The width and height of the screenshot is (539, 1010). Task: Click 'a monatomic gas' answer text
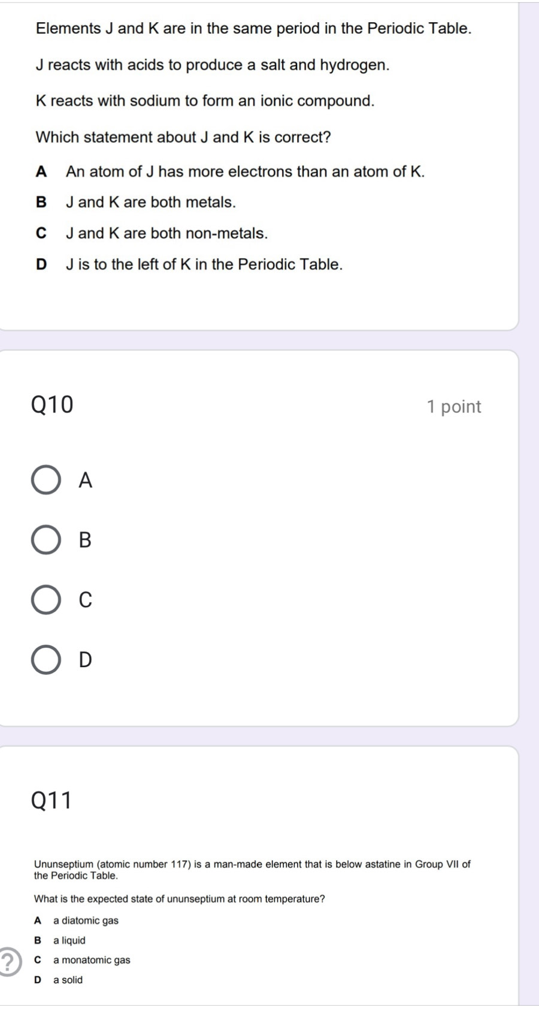pos(92,960)
